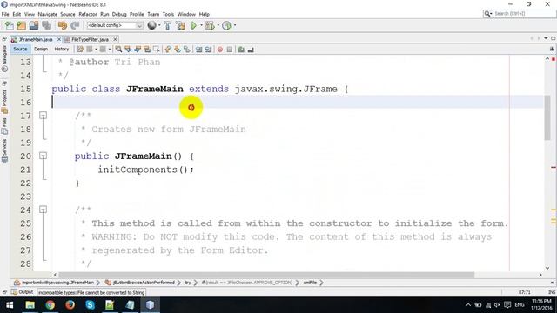
Task: Click the New File toolbar icon
Action: coord(10,25)
